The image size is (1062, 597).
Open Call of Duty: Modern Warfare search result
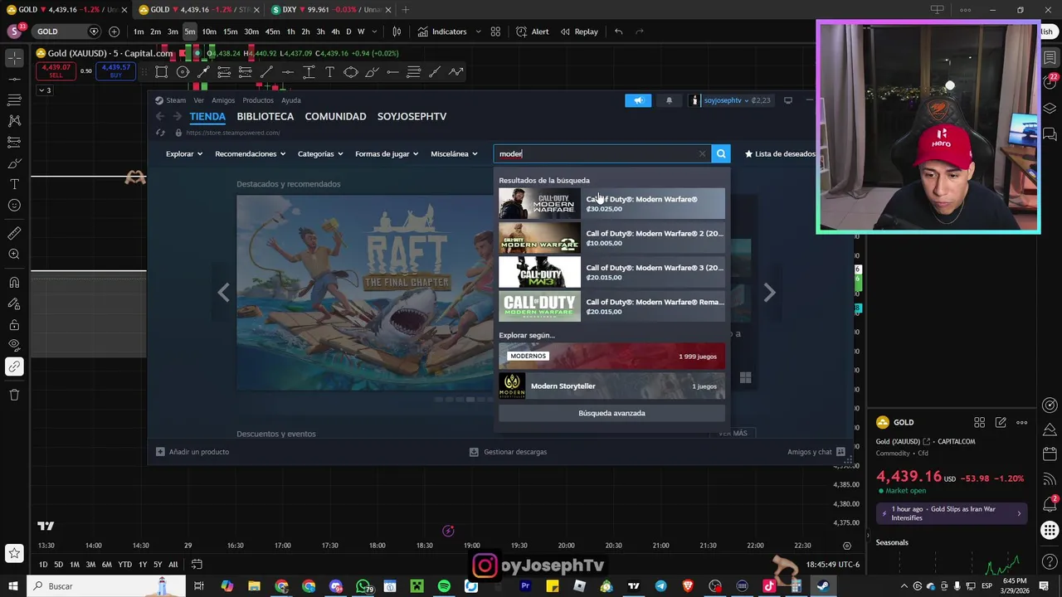point(611,204)
